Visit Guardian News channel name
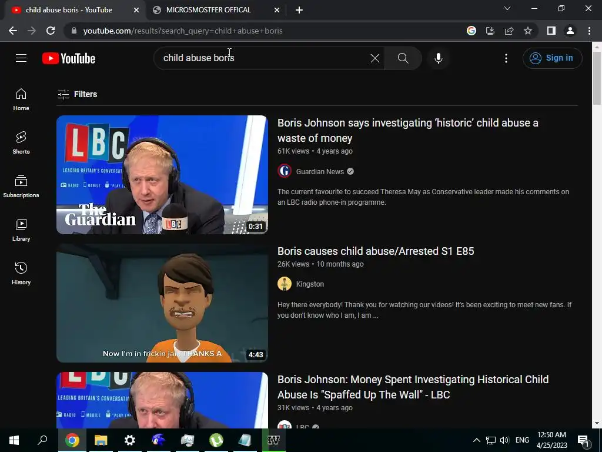Viewport: 602px width, 452px height. click(x=320, y=171)
